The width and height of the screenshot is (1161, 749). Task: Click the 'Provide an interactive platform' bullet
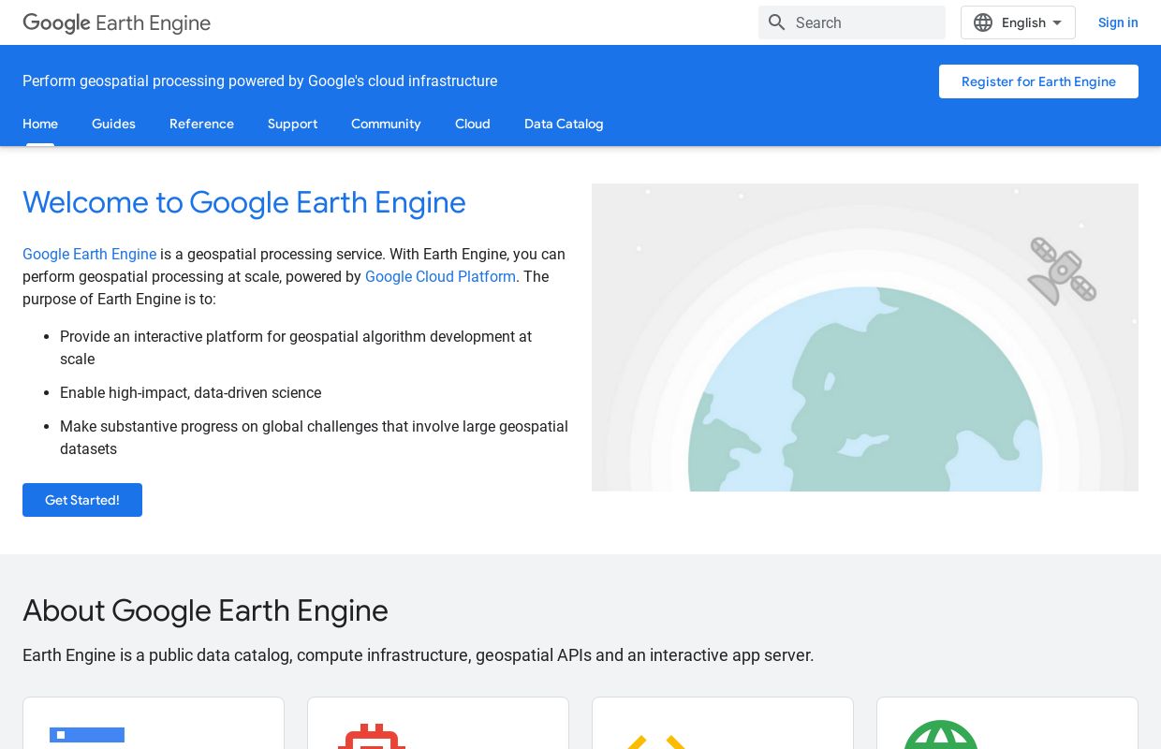[296, 347]
